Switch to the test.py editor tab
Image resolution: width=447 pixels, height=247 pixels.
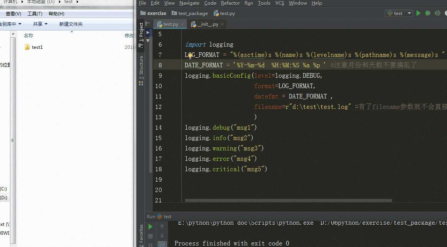pyautogui.click(x=170, y=24)
